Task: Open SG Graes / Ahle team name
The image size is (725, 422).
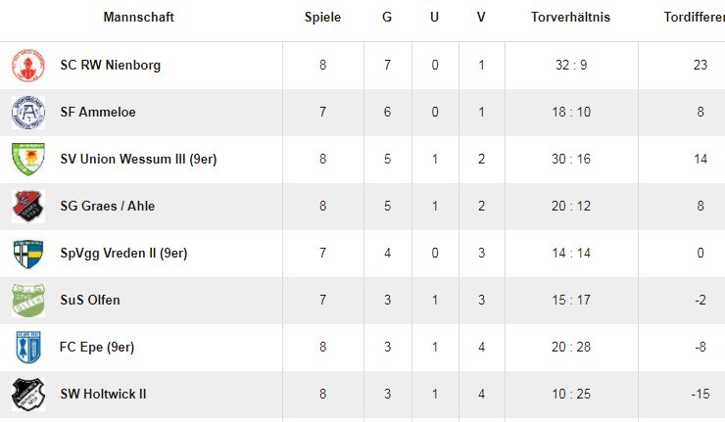Action: tap(107, 207)
